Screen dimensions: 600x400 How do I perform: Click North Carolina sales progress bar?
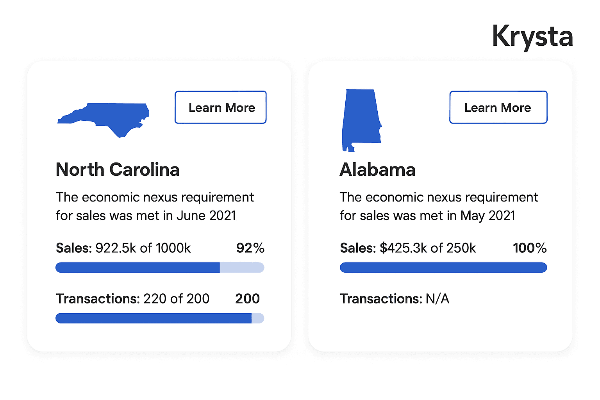click(160, 268)
